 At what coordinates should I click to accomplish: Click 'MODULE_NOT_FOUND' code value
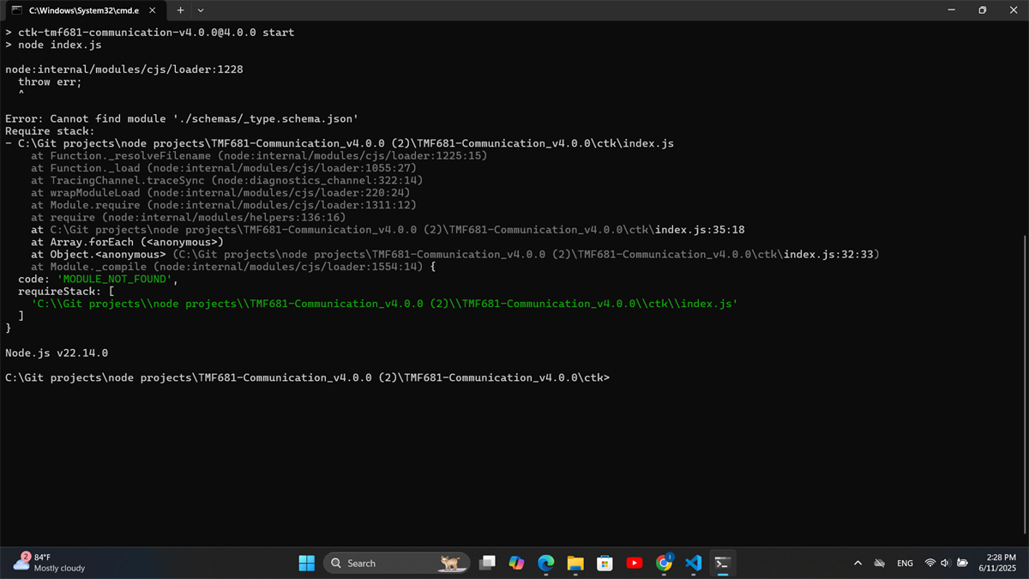pyautogui.click(x=115, y=279)
